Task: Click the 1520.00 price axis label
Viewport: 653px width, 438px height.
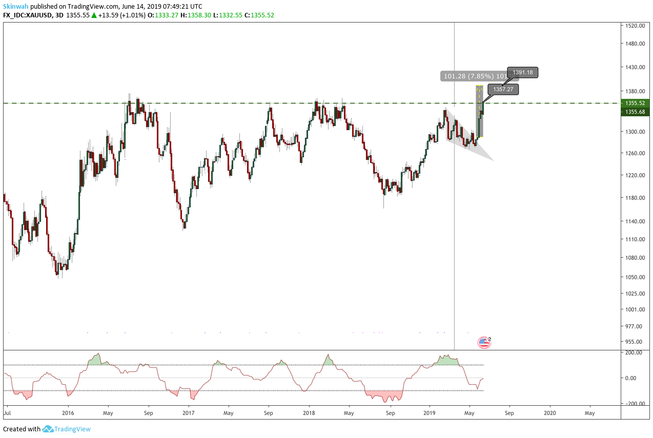Action: click(635, 26)
